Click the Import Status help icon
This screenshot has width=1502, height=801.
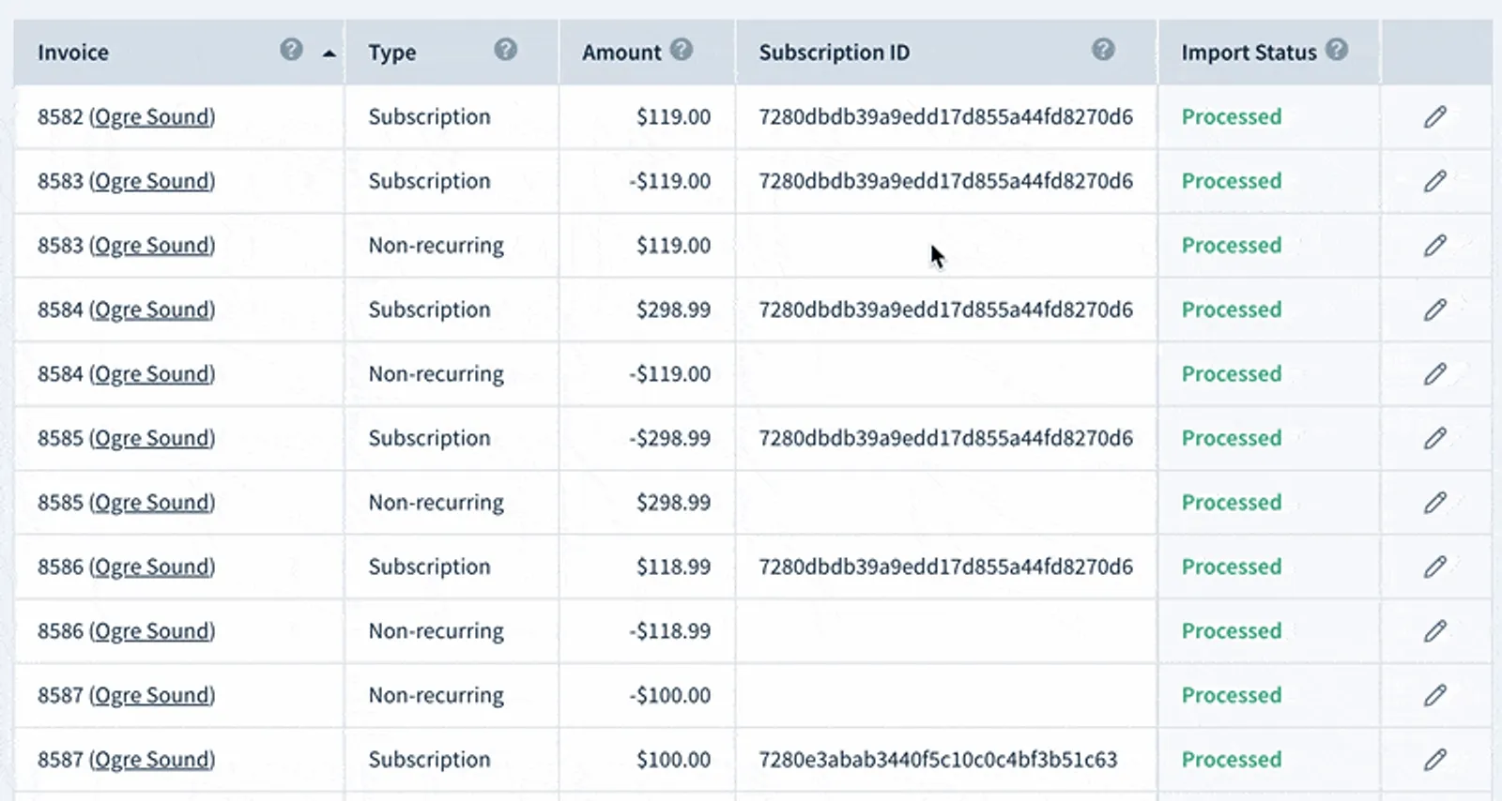1337,50
